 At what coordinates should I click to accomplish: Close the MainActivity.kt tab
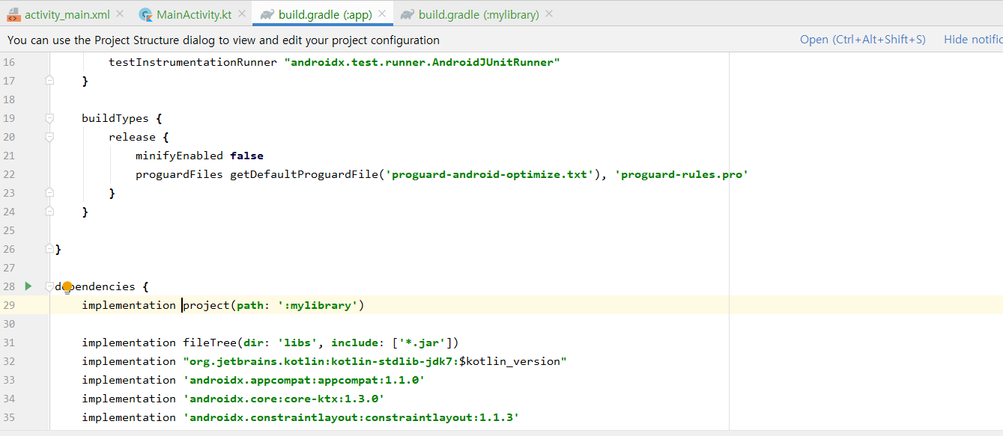coord(242,14)
